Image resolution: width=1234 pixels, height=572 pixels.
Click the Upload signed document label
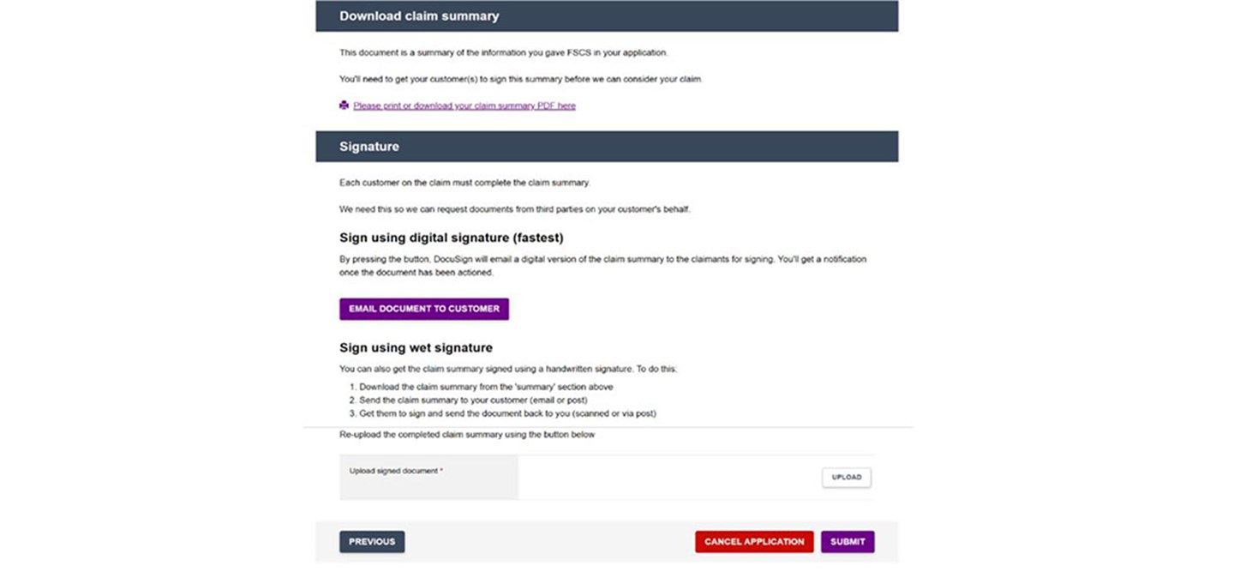(396, 471)
